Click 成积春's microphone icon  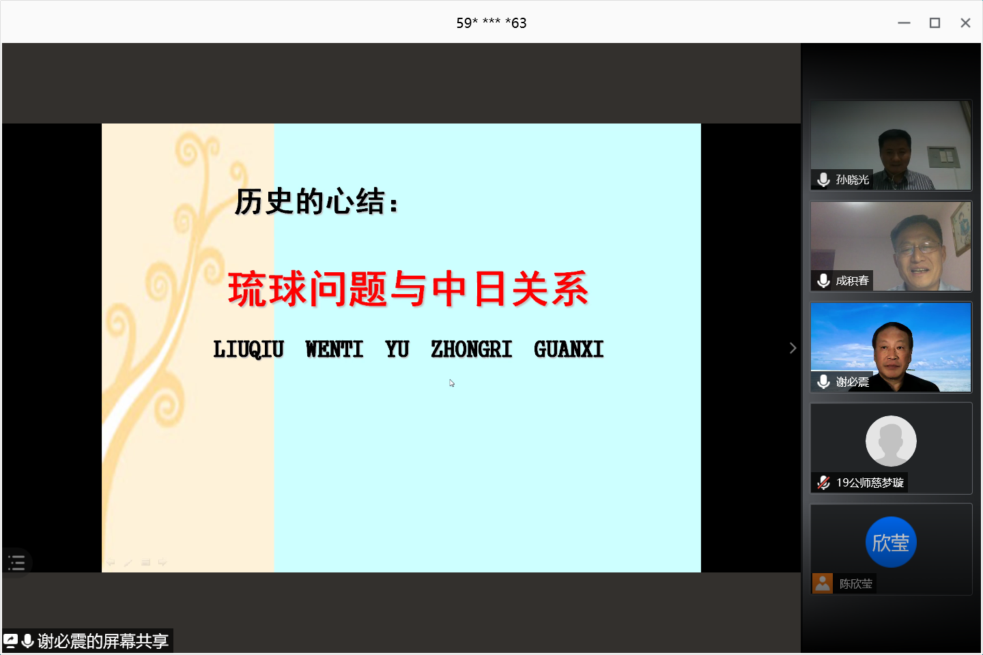[824, 280]
